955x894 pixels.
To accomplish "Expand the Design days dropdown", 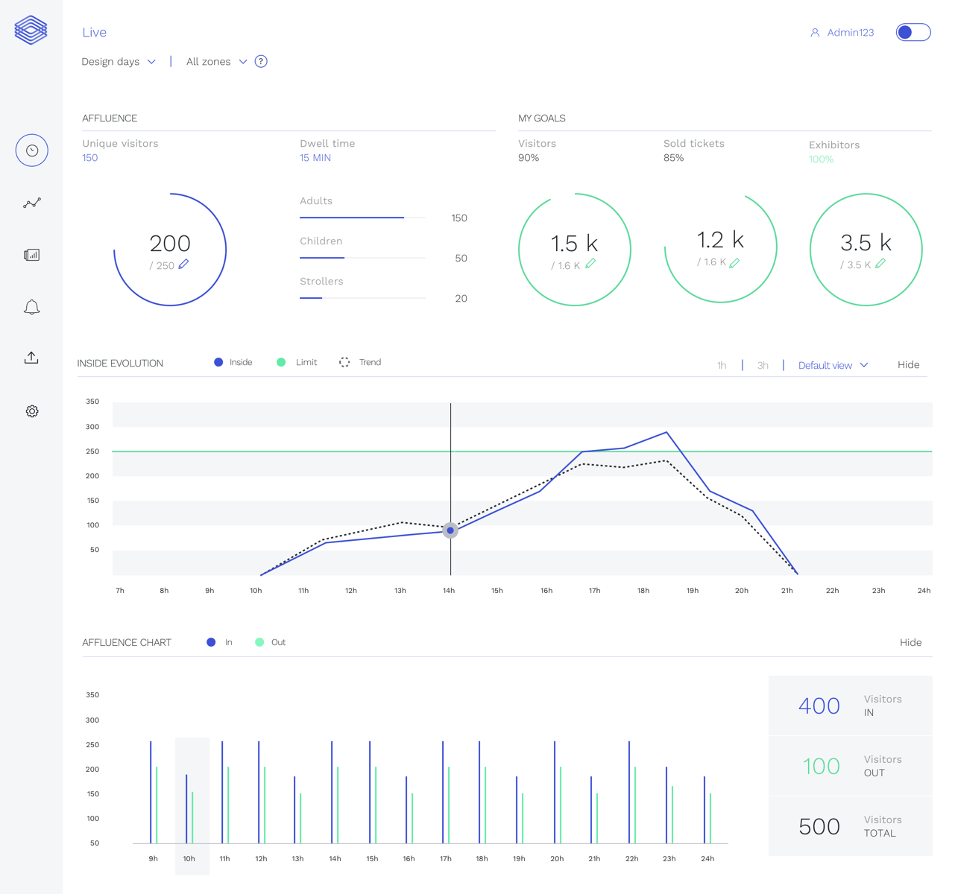I will (119, 62).
